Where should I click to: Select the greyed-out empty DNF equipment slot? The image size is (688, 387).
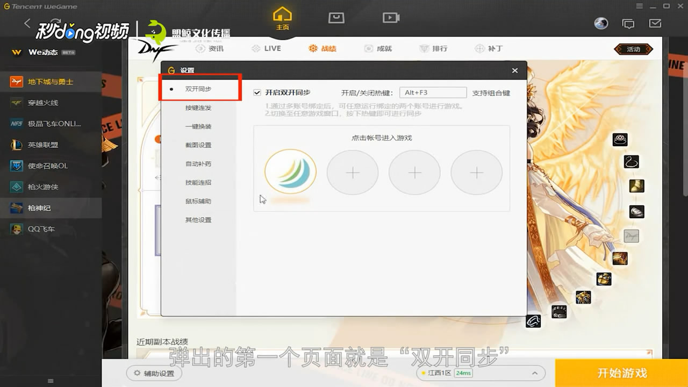[x=631, y=235]
